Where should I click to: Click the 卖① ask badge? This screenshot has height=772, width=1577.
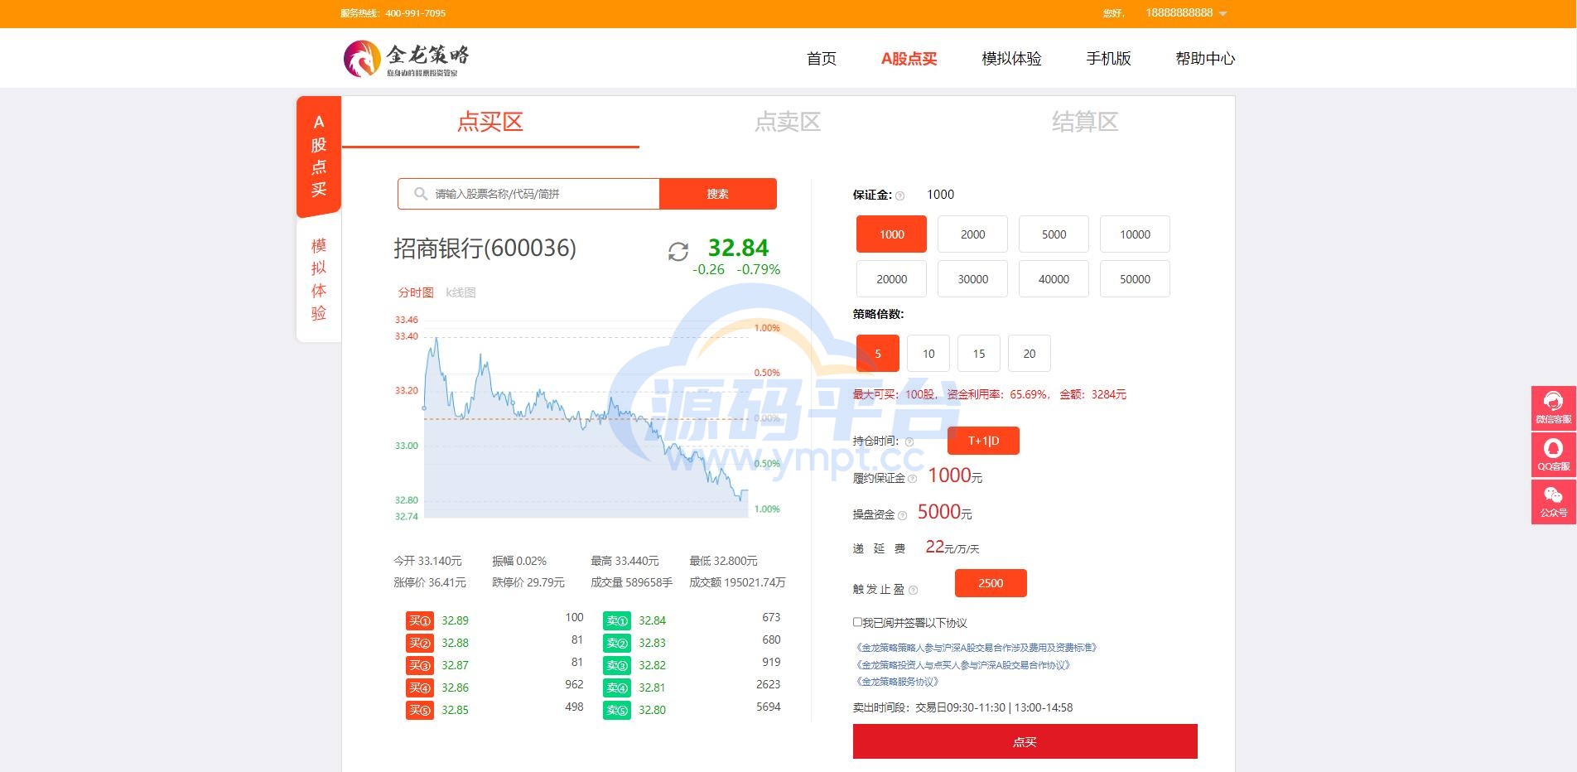617,620
